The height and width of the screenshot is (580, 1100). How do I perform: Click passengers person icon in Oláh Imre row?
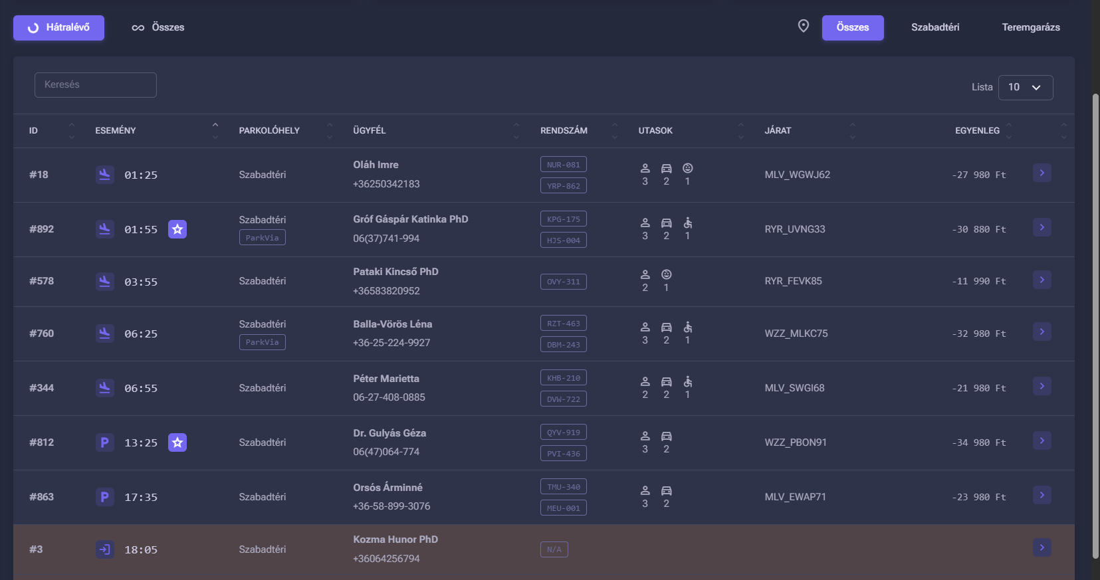pos(645,168)
